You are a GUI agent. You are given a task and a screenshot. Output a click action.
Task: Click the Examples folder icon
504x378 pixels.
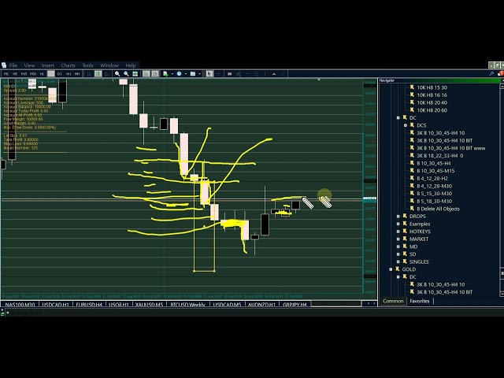tap(405, 224)
